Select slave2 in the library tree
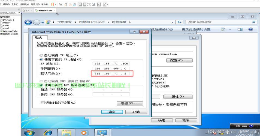The height and width of the screenshot is (136, 260). click(x=5, y=28)
